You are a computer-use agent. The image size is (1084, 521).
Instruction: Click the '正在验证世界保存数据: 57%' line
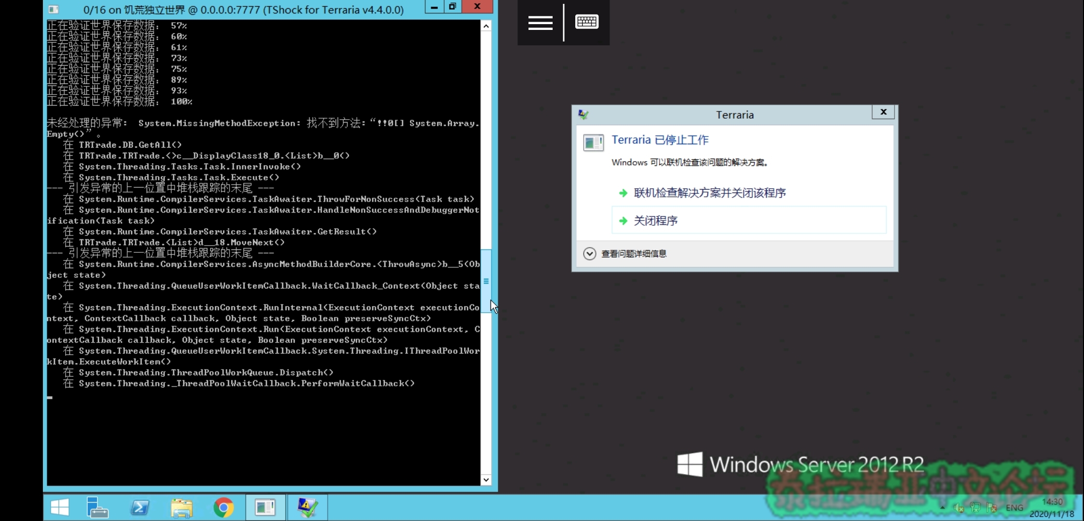(117, 26)
